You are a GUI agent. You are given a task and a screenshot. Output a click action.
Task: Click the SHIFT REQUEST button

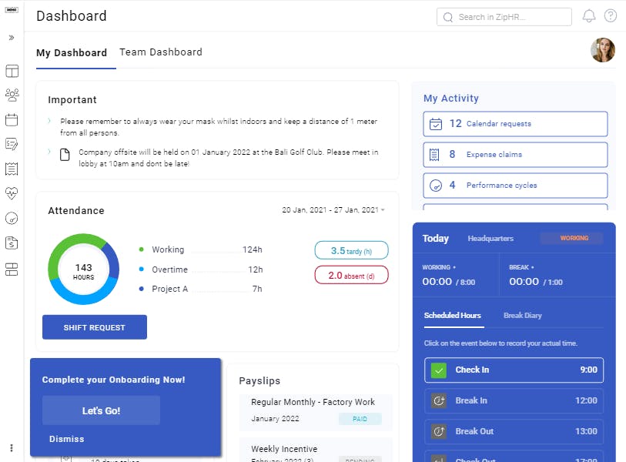[x=94, y=326]
